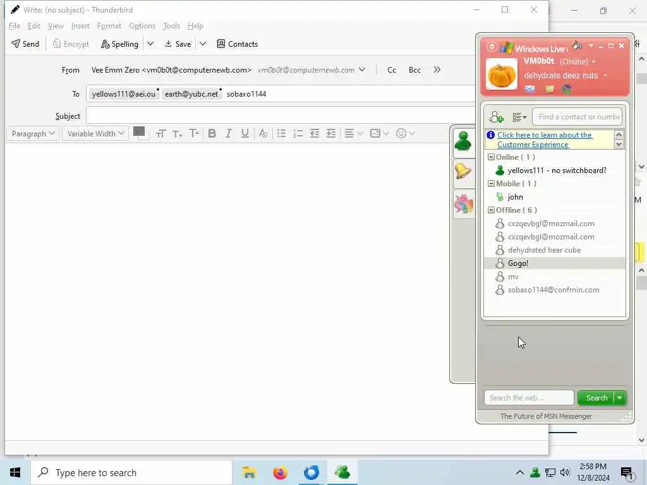This screenshot has width=647, height=485.
Task: Open the Messenger color scheme paintbrush
Action: pyautogui.click(x=577, y=45)
